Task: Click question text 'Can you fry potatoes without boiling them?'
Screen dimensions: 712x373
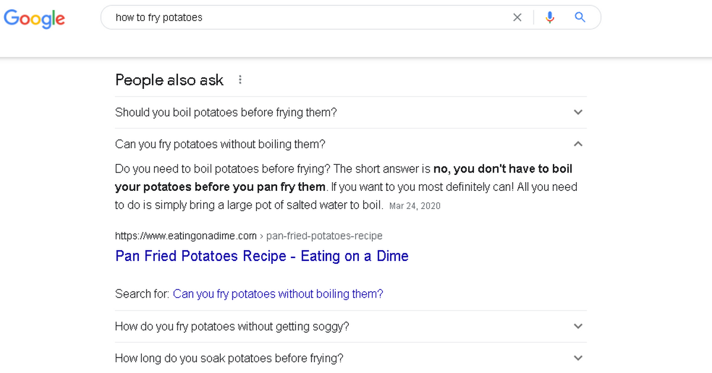Action: [220, 144]
